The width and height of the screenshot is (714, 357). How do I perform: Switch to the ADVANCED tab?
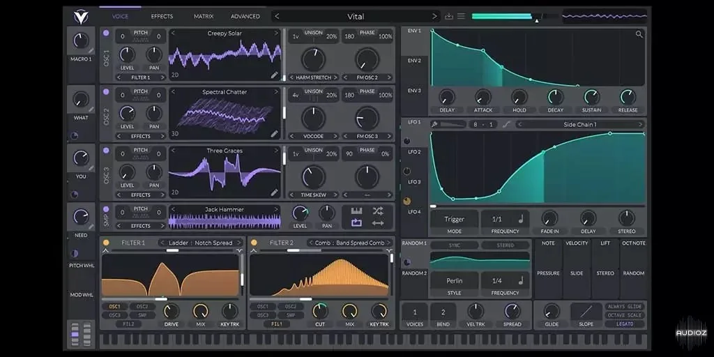pos(245,17)
